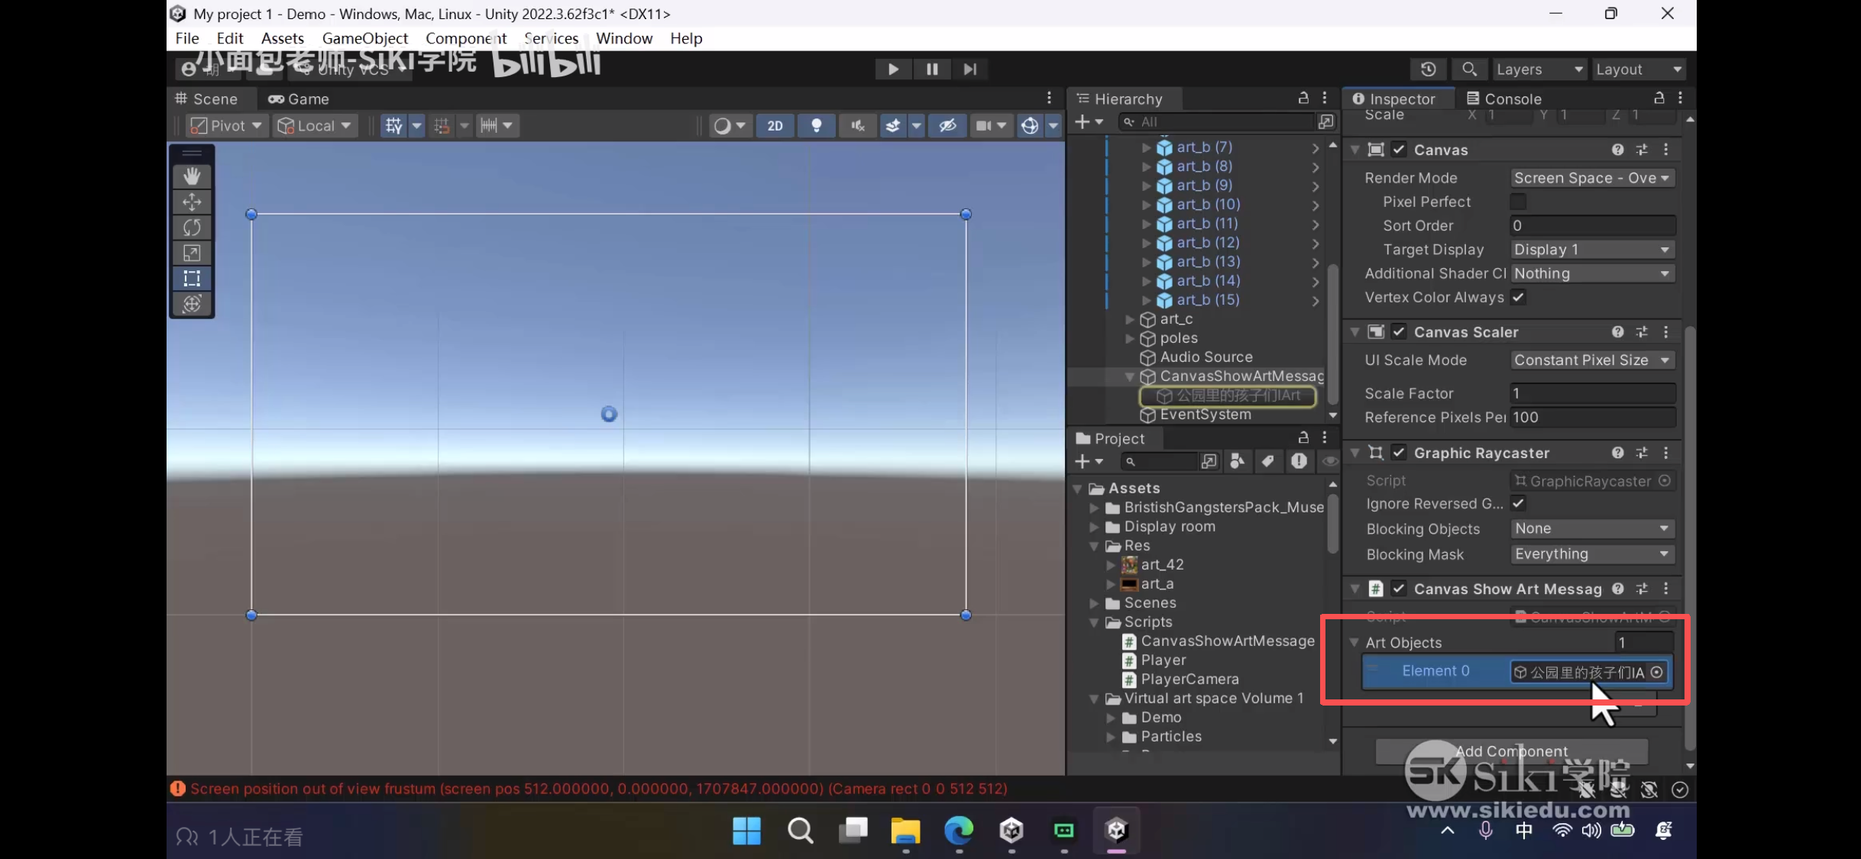Open Canvas Scaler preset icon
The height and width of the screenshot is (859, 1861).
(x=1642, y=332)
